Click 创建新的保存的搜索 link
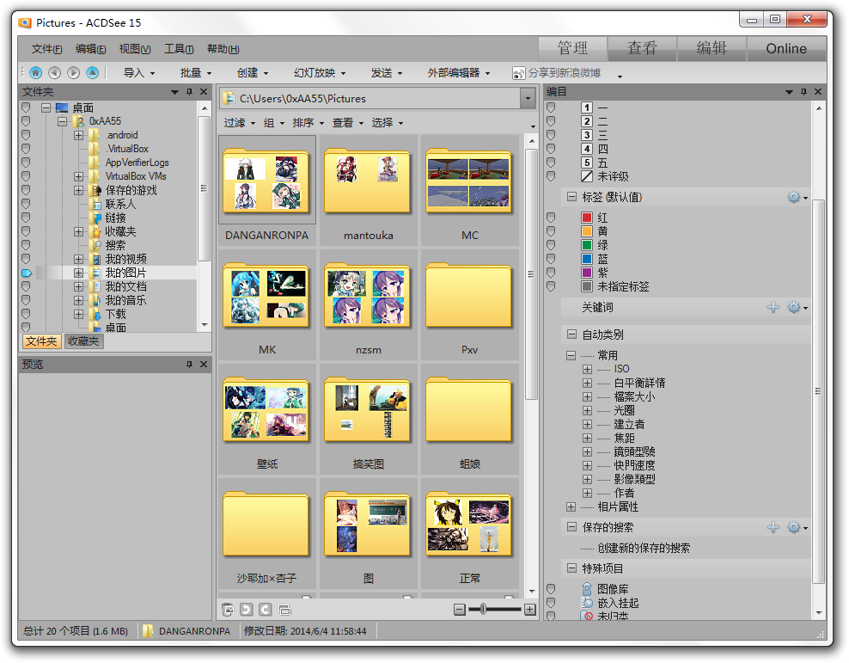The width and height of the screenshot is (849, 663). click(644, 548)
